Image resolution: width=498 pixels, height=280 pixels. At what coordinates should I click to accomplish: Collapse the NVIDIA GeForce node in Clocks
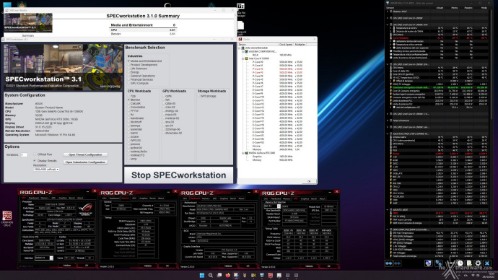tap(243, 153)
